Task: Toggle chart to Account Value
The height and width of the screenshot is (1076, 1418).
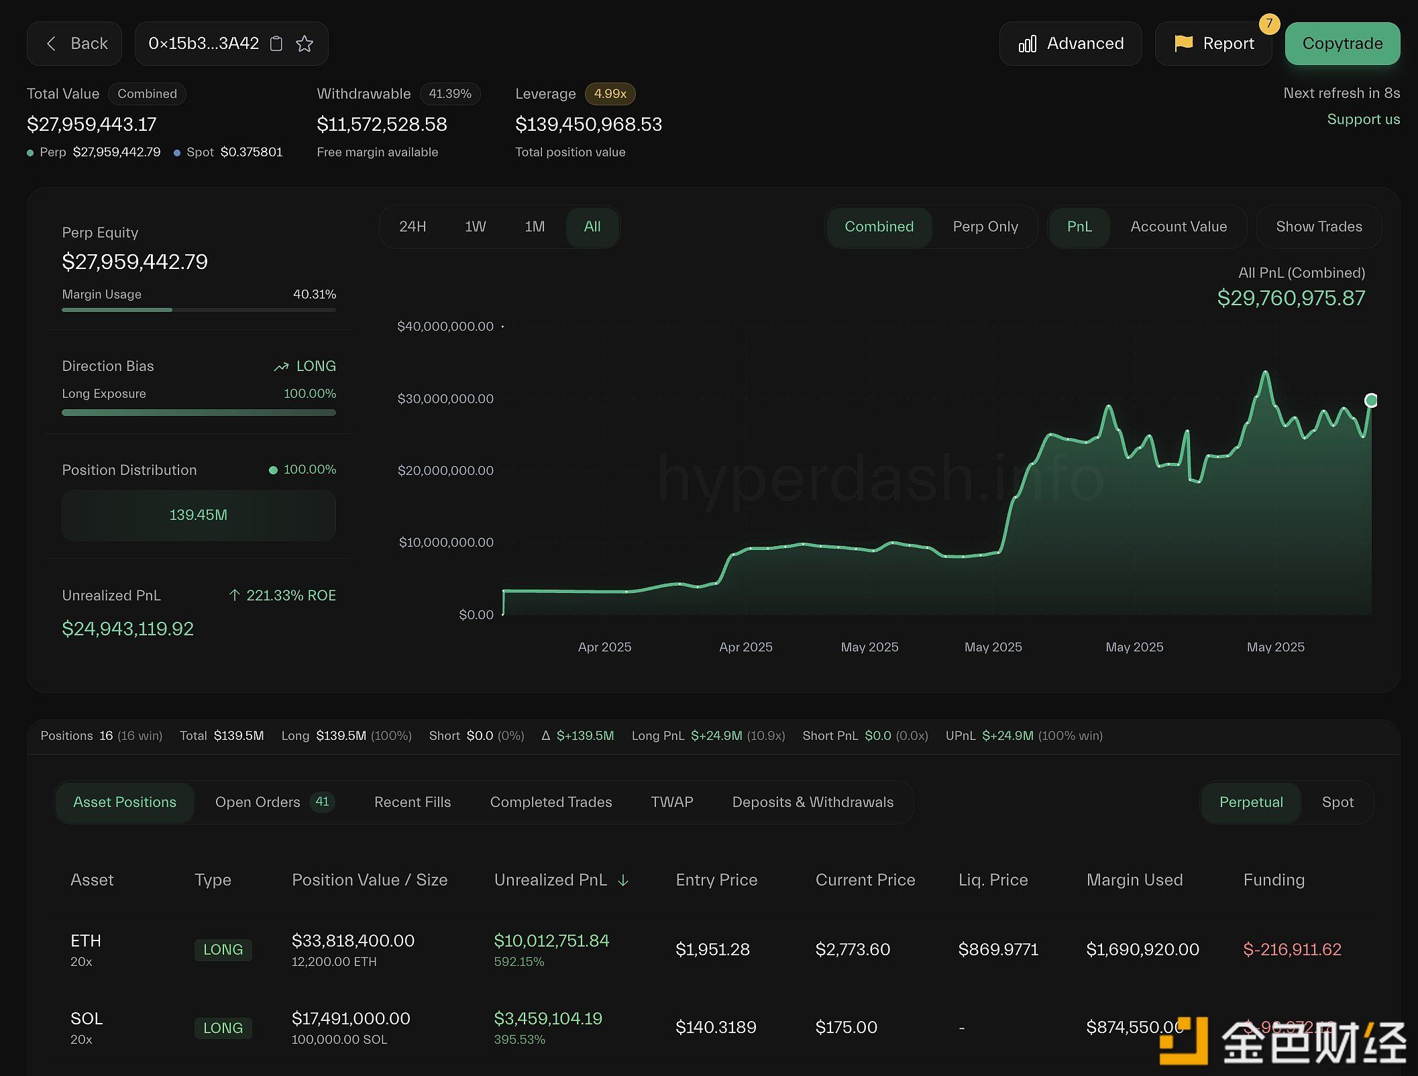Action: 1178,227
